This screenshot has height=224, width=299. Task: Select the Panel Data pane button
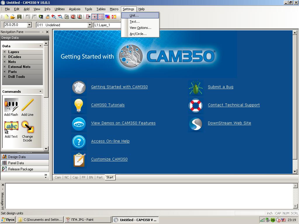pyautogui.click(x=25, y=163)
